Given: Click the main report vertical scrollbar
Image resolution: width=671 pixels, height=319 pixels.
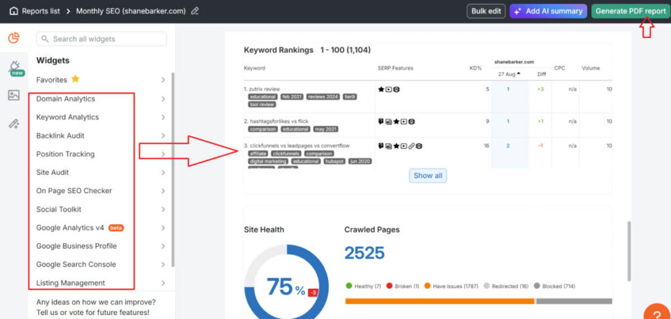Looking at the screenshot, I should pos(629,251).
